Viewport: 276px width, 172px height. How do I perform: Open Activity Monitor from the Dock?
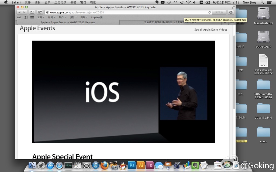tap(68, 166)
